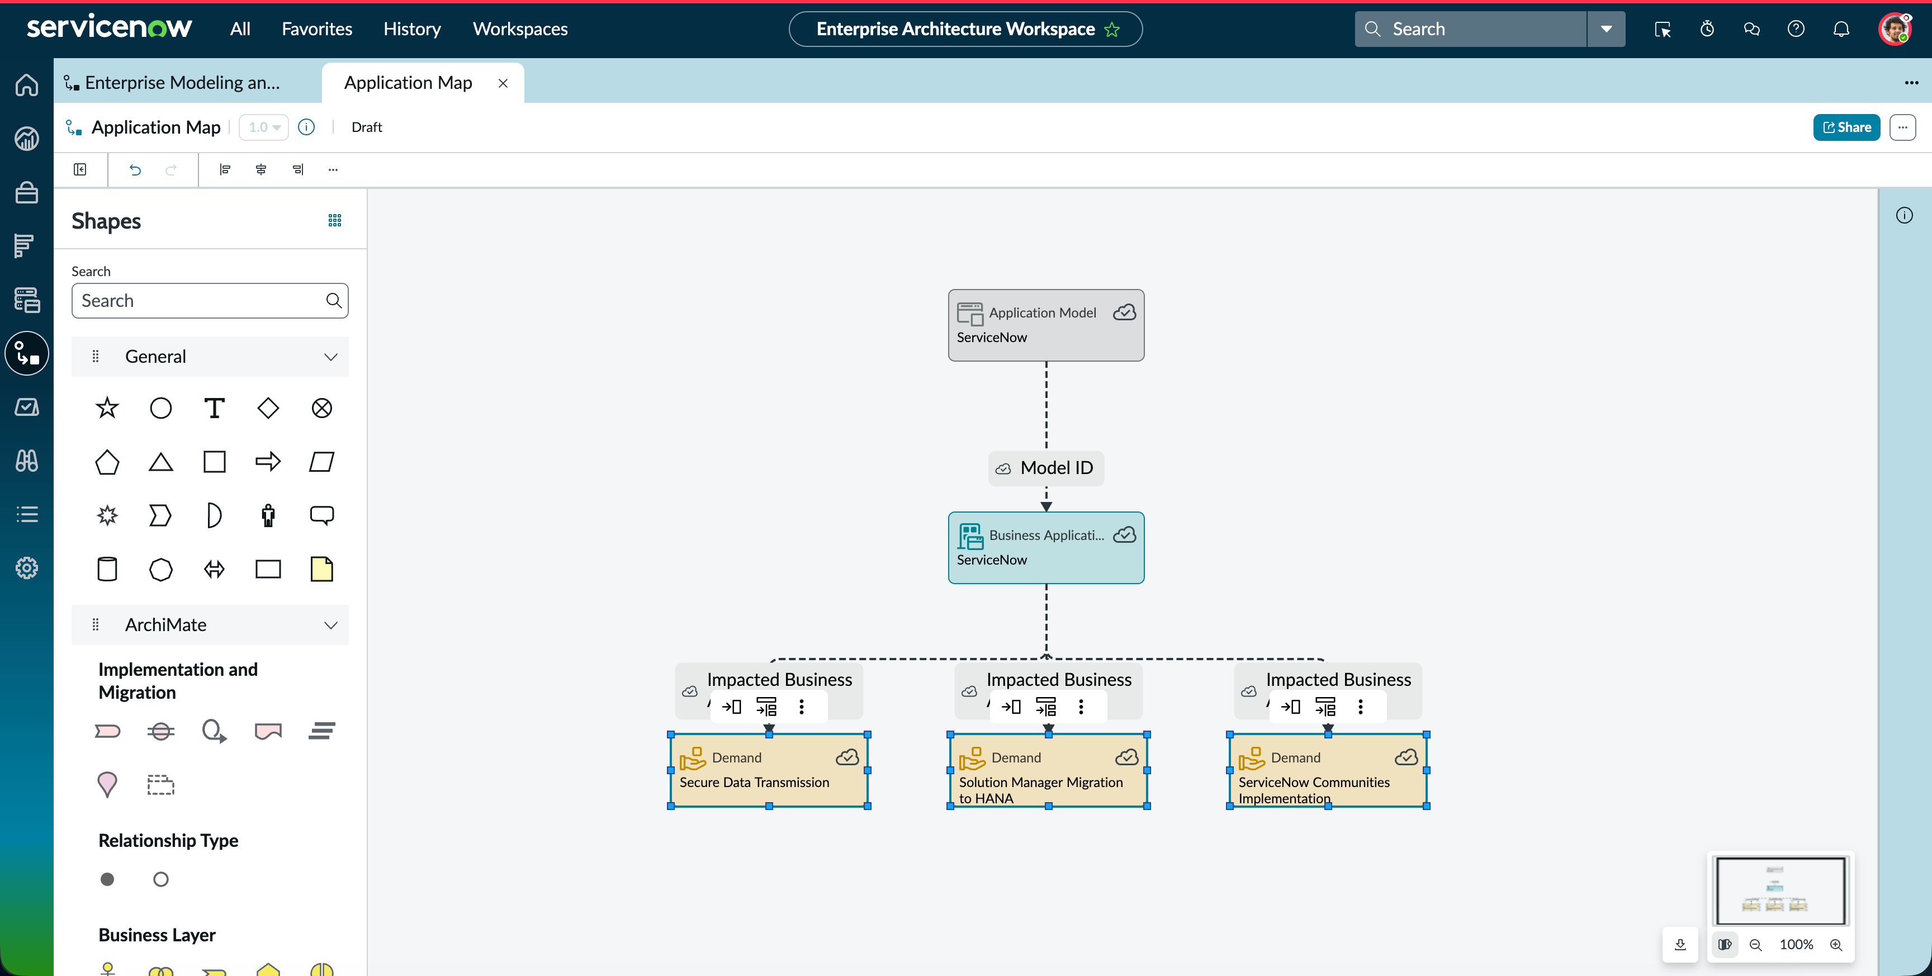Select the Application Model ServiceNow node

point(1046,325)
